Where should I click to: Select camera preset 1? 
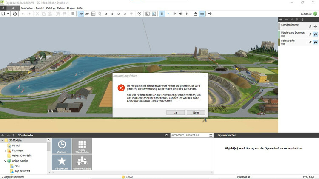click(x=112, y=14)
